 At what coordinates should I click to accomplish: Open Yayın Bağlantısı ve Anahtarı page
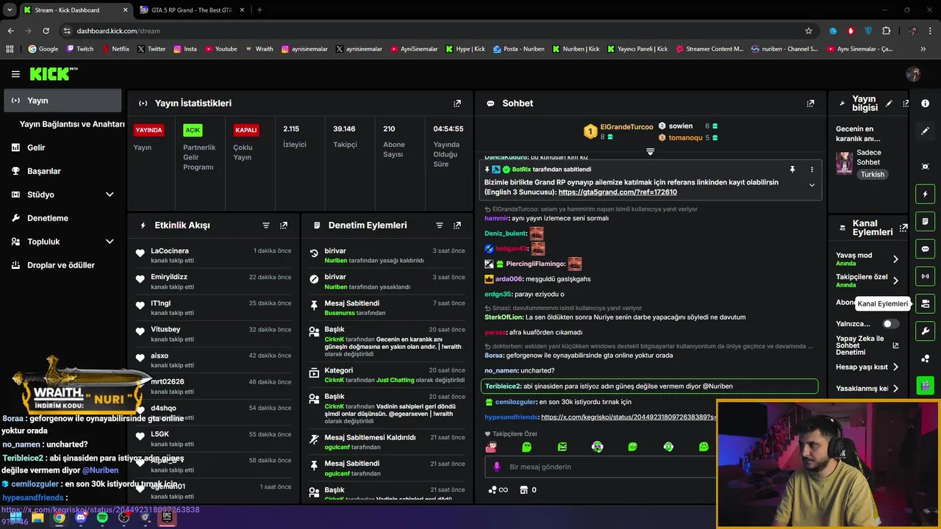pos(72,124)
